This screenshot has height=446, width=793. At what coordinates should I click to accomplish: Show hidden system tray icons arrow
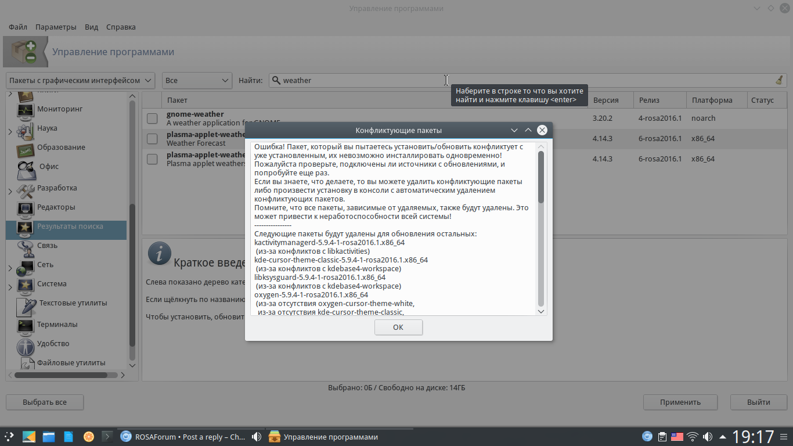coord(722,437)
